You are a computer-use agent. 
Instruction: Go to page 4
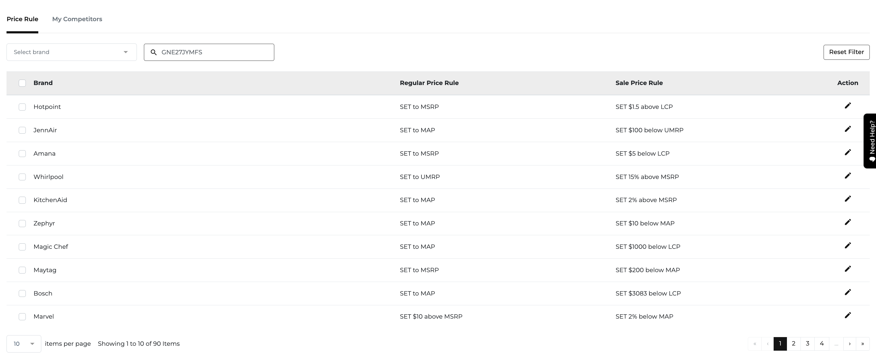point(822,344)
